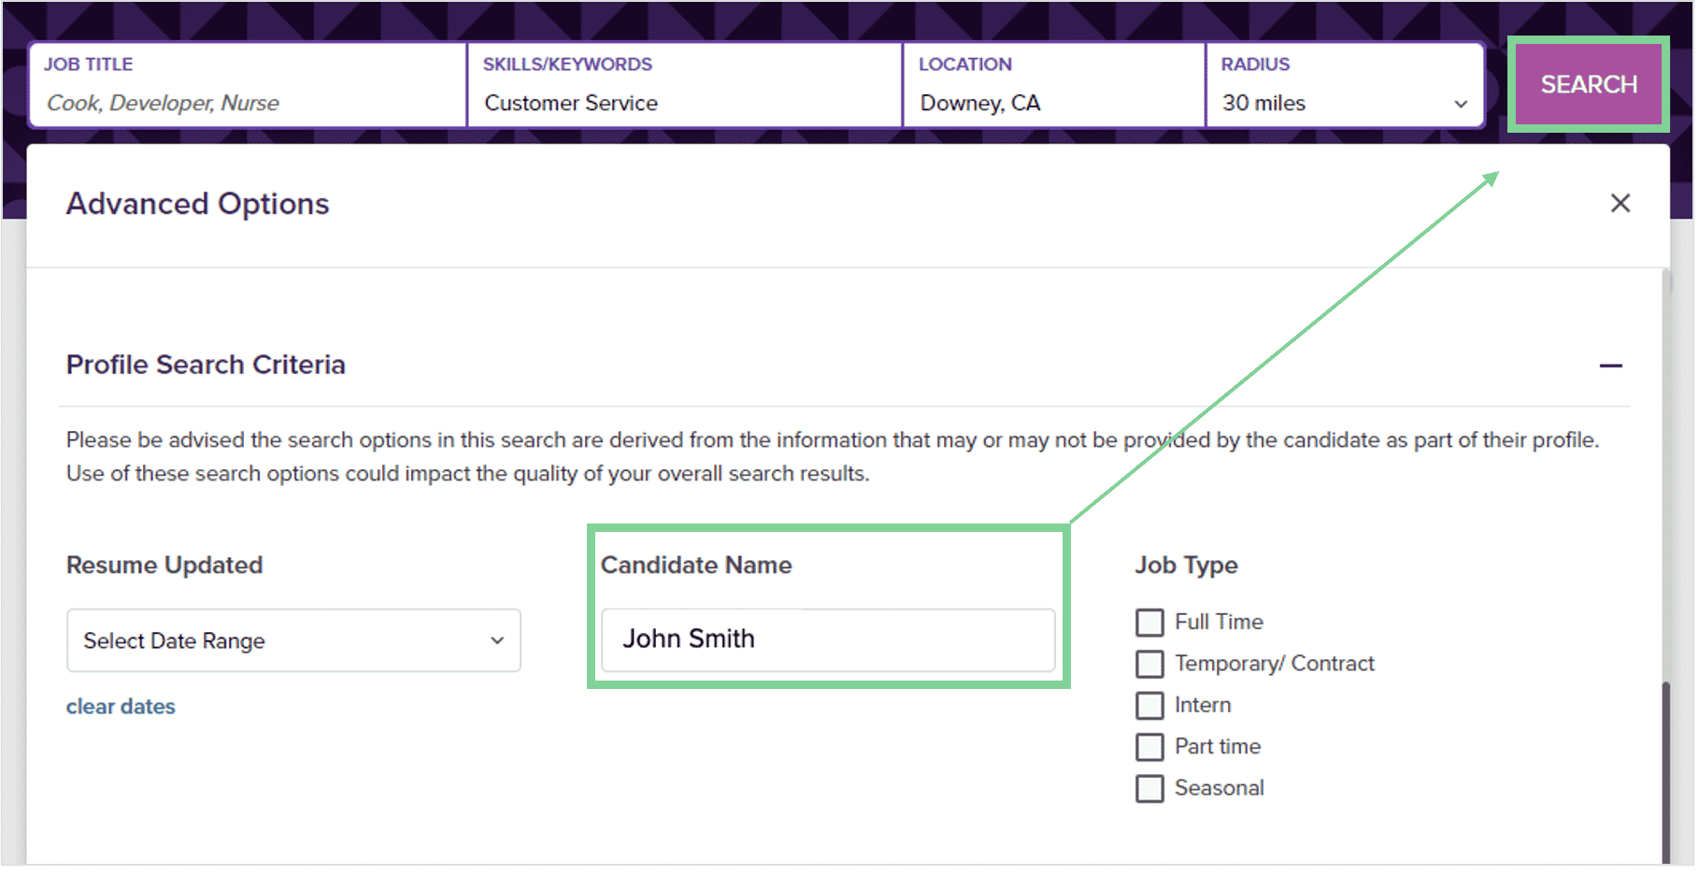This screenshot has width=1699, height=875.
Task: Close the Advanced Options panel
Action: click(1620, 204)
